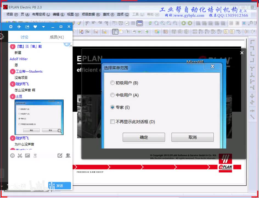Viewport: 259px width, 198px height.
Task: Open user 土豆 profile link
Action: (x=19, y=96)
